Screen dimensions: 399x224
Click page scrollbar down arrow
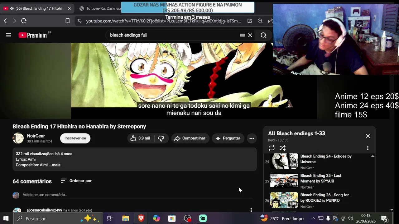click(392, 210)
